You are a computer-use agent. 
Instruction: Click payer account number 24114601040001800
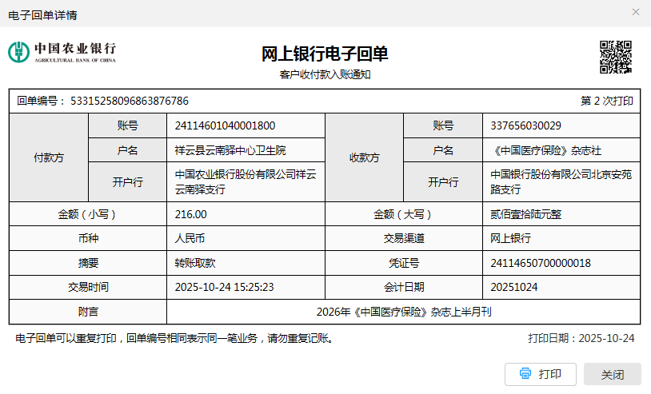coord(225,125)
